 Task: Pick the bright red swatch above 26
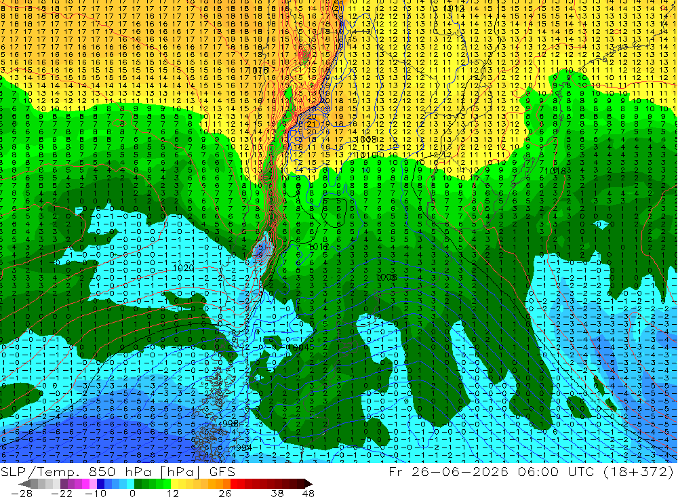pos(234,484)
